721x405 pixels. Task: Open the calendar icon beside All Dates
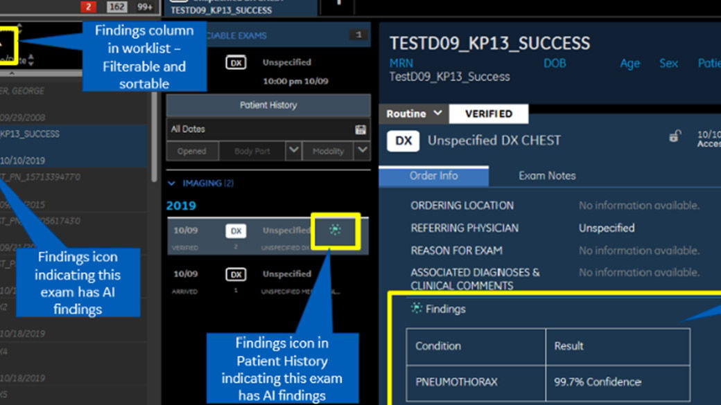[360, 129]
